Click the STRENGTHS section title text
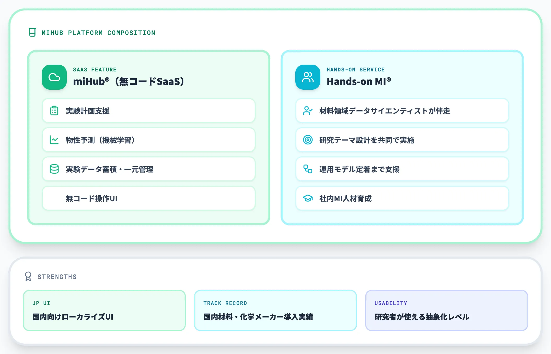 (57, 277)
